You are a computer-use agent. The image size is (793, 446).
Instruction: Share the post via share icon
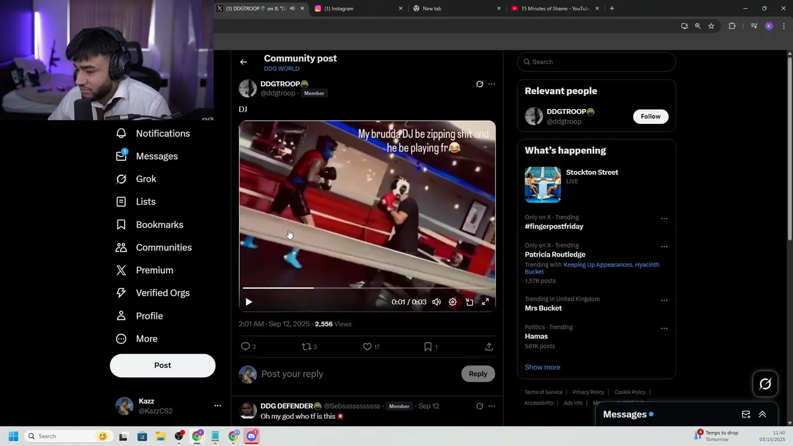coord(489,347)
